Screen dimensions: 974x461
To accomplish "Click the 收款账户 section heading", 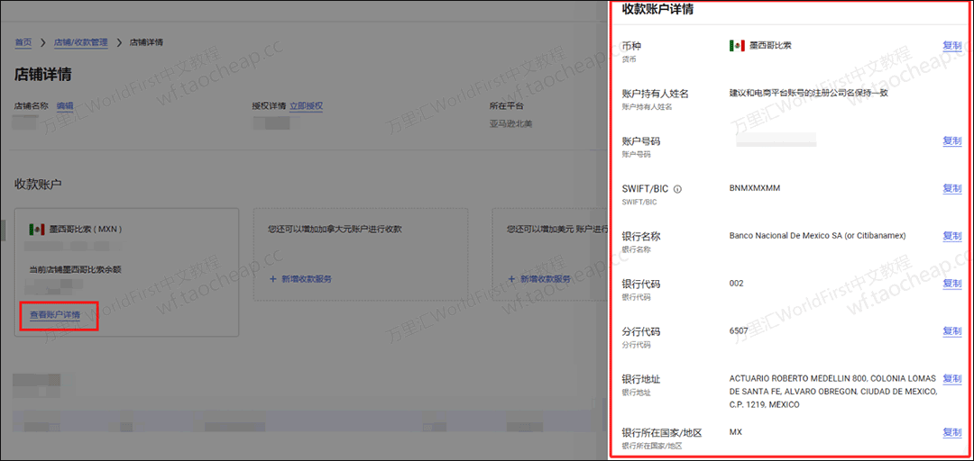I will coord(38,185).
